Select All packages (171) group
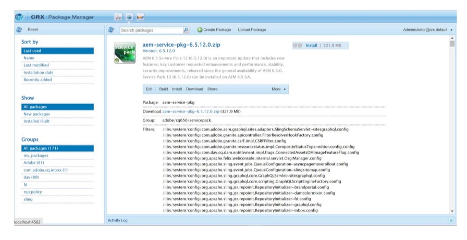467x240 pixels. pyautogui.click(x=57, y=148)
